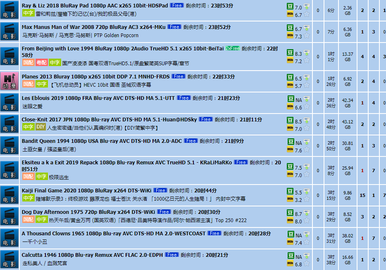Bookmark Dog Day Afternoon 1975 using its star
This screenshot has width=386, height=270.
[x=307, y=220]
